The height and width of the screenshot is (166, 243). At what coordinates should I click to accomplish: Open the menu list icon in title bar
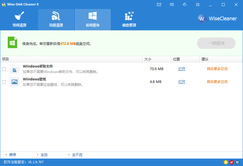coord(198,5)
